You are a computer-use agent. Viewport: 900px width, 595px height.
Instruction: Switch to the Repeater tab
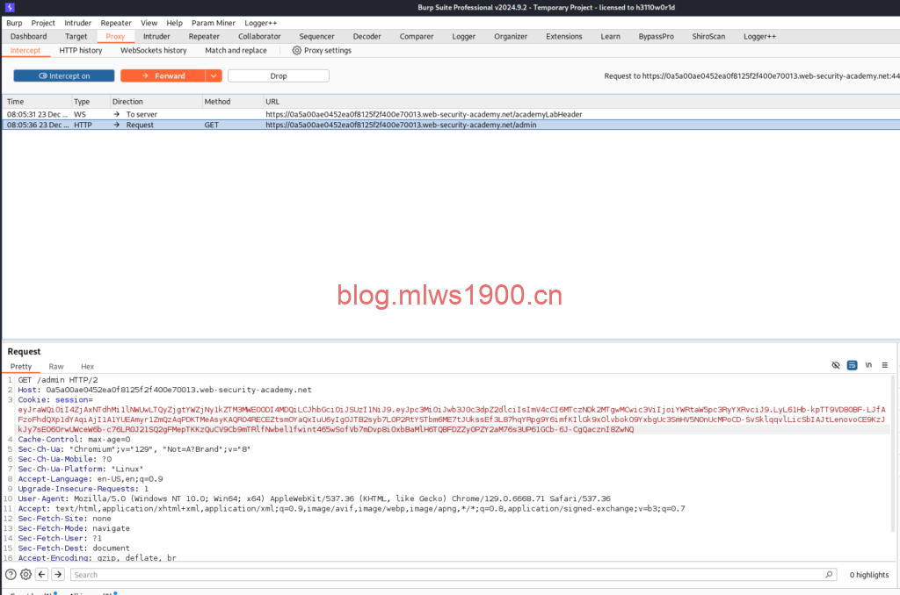204,36
